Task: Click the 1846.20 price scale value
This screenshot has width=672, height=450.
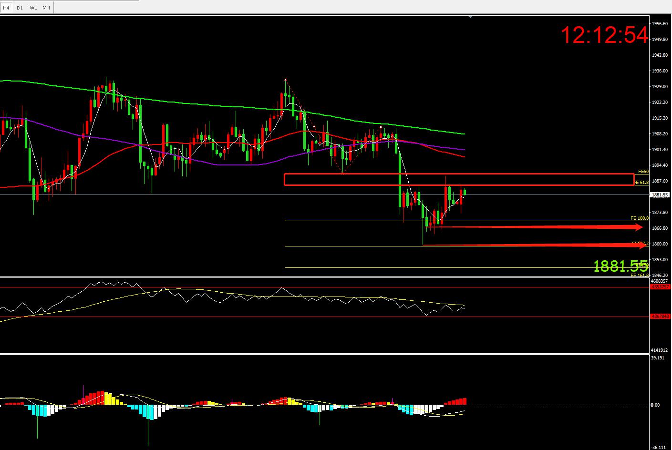Action: pos(659,275)
